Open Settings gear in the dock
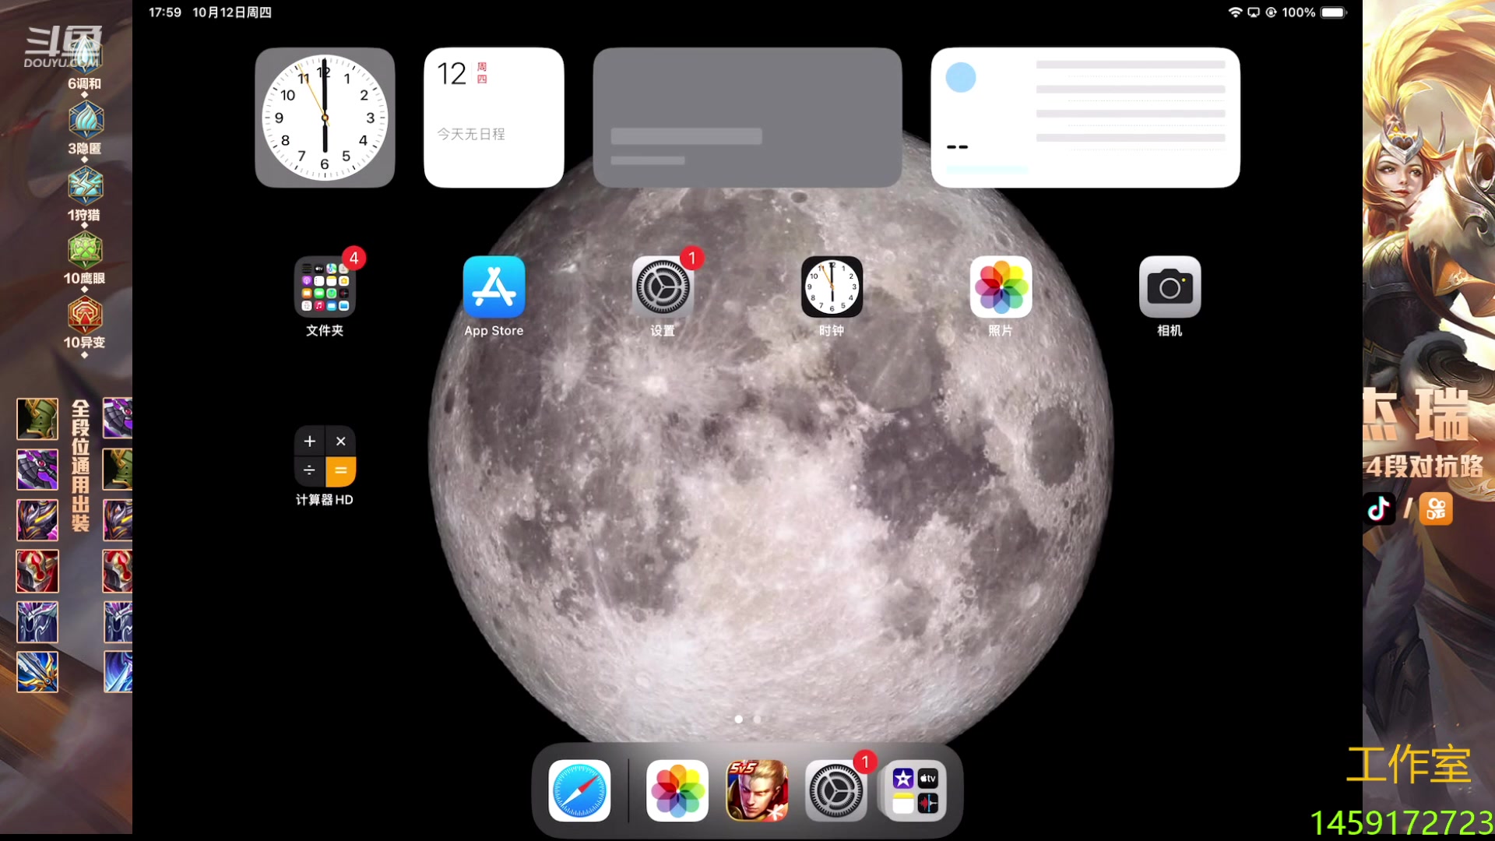 point(835,790)
